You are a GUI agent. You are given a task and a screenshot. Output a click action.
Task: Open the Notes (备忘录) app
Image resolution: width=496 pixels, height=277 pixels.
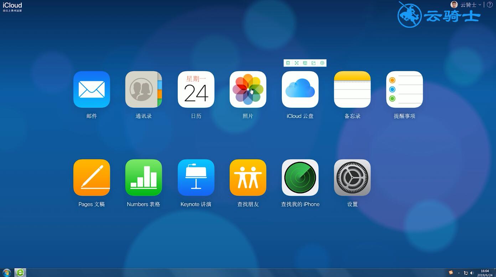(352, 89)
